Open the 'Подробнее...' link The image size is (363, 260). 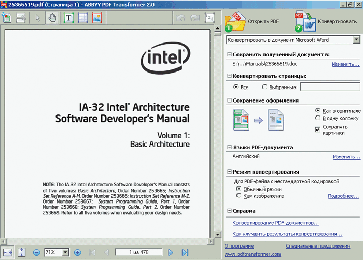click(x=343, y=196)
